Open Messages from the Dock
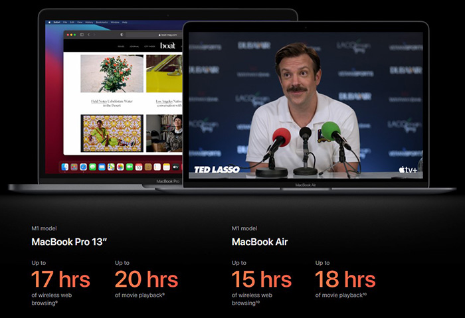465x318 pixels. tap(92, 167)
